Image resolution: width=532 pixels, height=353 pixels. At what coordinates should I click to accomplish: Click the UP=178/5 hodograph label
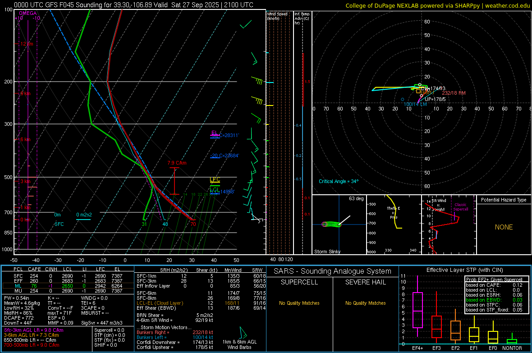coord(436,100)
